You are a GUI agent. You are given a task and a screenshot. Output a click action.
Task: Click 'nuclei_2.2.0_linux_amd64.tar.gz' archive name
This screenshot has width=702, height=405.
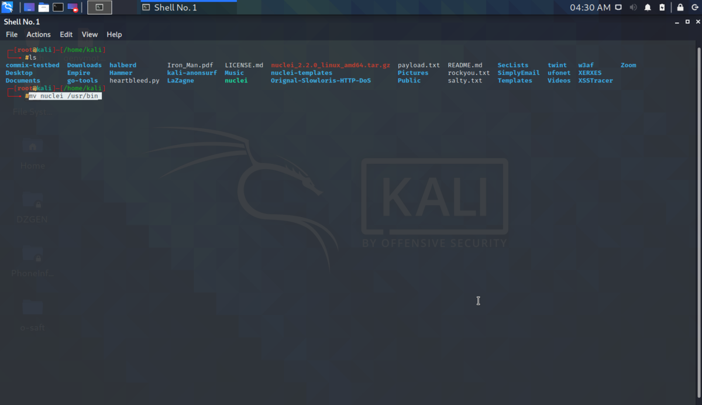[331, 65]
